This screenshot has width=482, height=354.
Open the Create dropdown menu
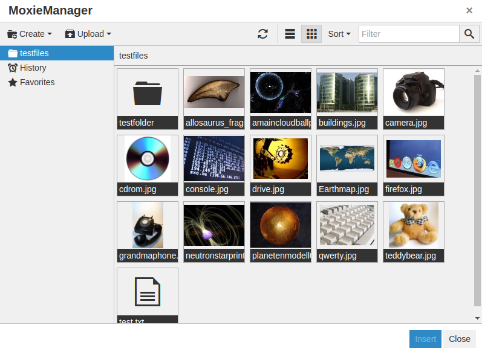[30, 34]
